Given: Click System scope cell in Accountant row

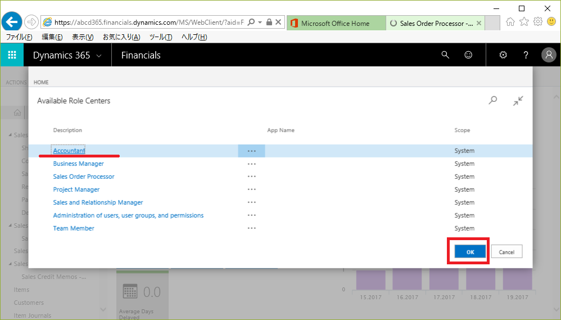Looking at the screenshot, I should (x=464, y=151).
